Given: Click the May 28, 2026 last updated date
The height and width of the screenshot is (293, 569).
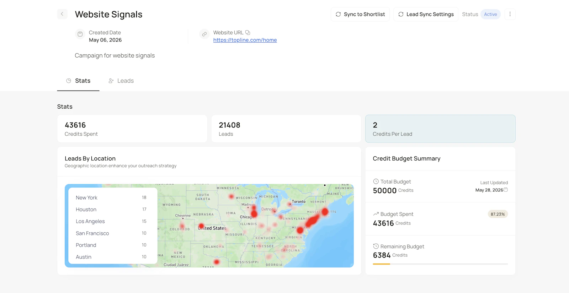Looking at the screenshot, I should point(489,190).
